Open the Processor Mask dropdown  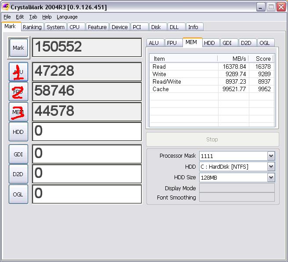pyautogui.click(x=271, y=156)
